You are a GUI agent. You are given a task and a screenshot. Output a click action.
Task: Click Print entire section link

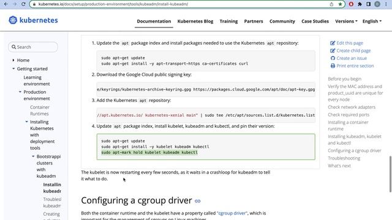pos(355,66)
